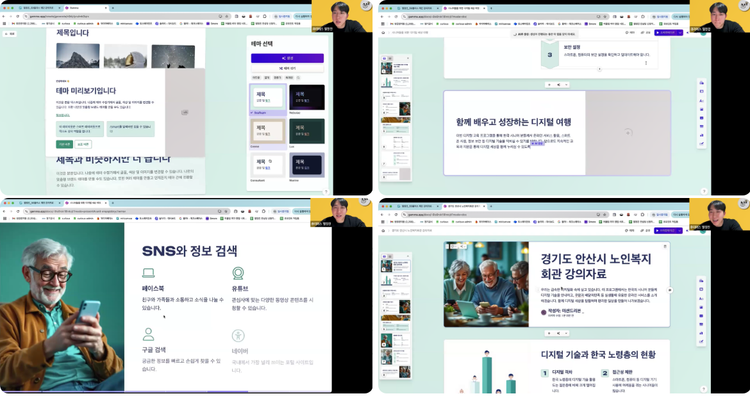
Task: Click the person icon above 구글 검색
Action: coord(148,333)
